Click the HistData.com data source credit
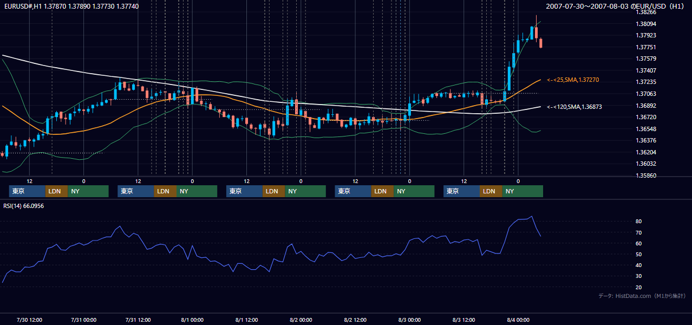Screen dimensions: 692x325 [x=642, y=296]
